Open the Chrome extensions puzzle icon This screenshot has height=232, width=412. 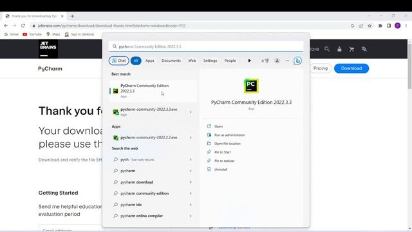[380, 26]
